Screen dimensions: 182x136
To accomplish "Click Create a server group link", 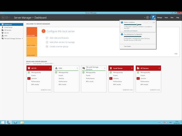I will click(59, 46).
